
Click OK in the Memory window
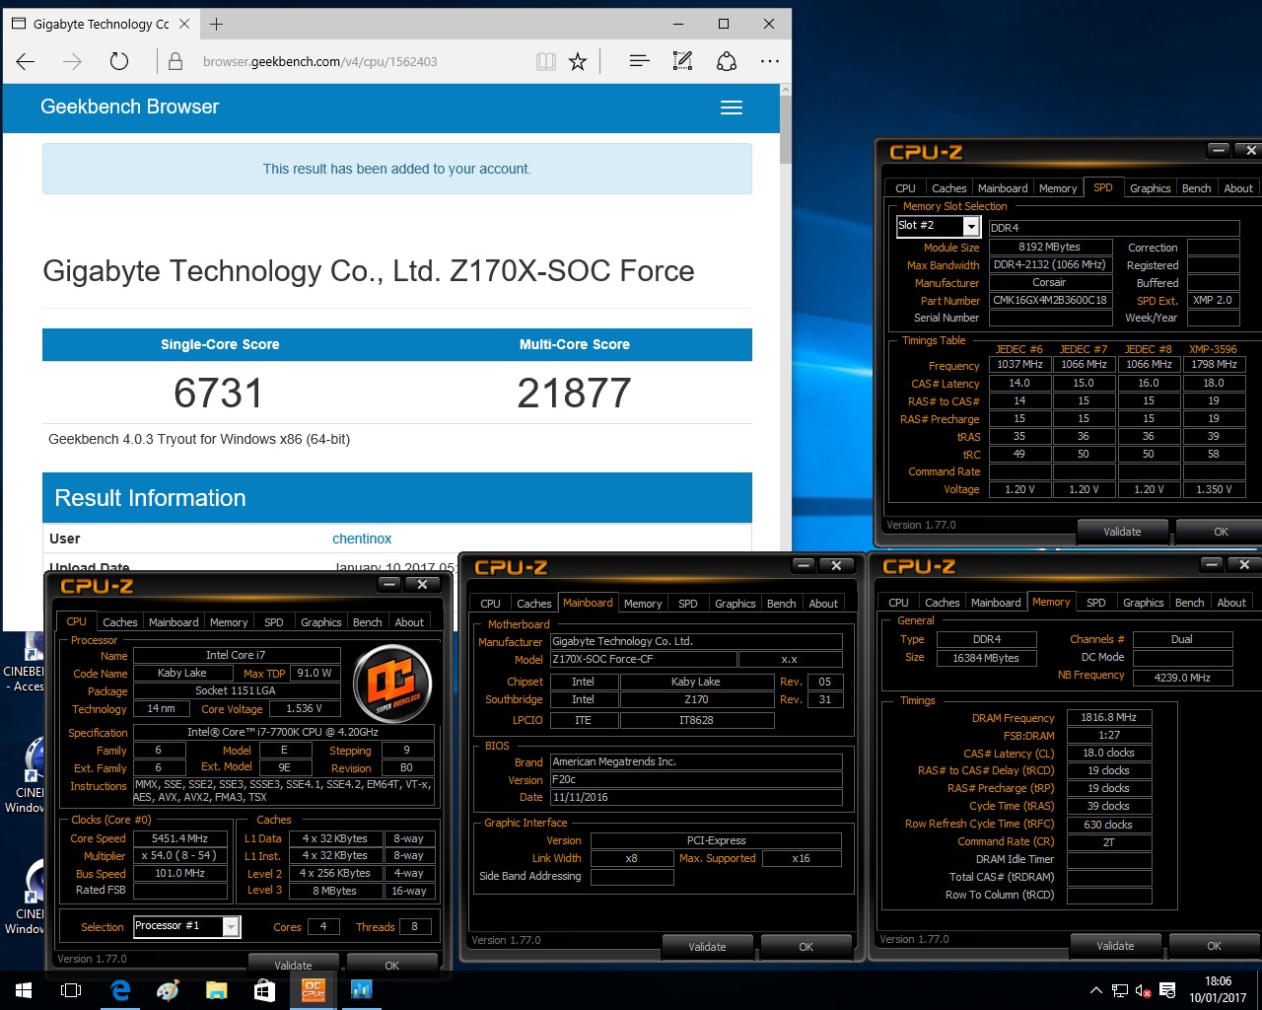1214,945
